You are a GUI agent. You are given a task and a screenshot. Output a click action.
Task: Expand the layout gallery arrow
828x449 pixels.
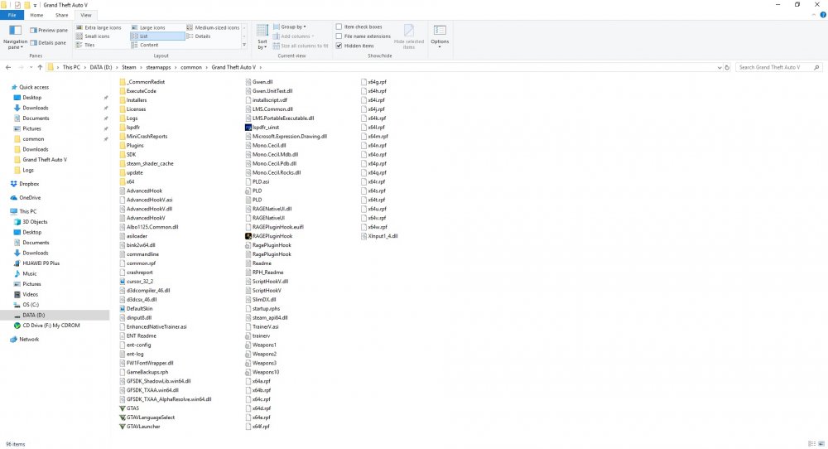click(x=244, y=46)
